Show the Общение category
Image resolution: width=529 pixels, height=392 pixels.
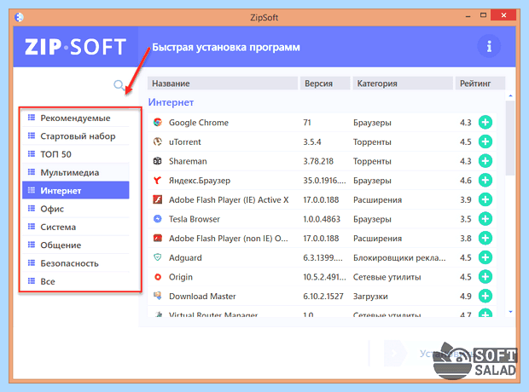point(76,245)
